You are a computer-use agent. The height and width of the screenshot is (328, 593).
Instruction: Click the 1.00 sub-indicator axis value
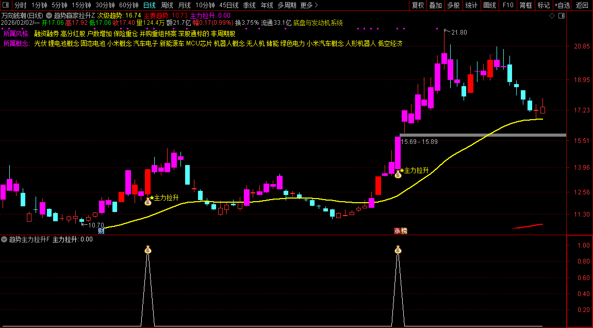click(584, 245)
